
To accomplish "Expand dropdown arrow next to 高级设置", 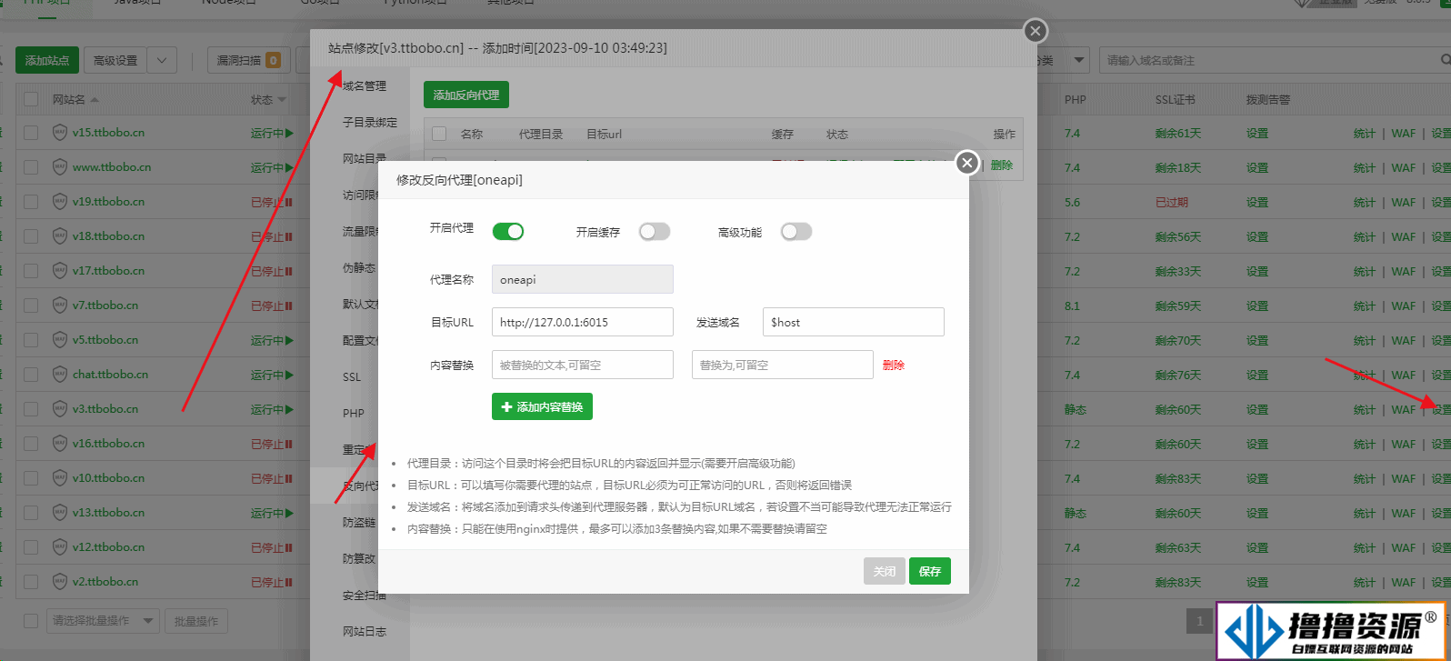I will [x=162, y=60].
